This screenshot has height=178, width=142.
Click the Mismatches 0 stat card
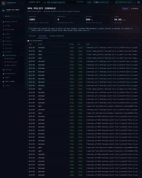tap(70, 20)
